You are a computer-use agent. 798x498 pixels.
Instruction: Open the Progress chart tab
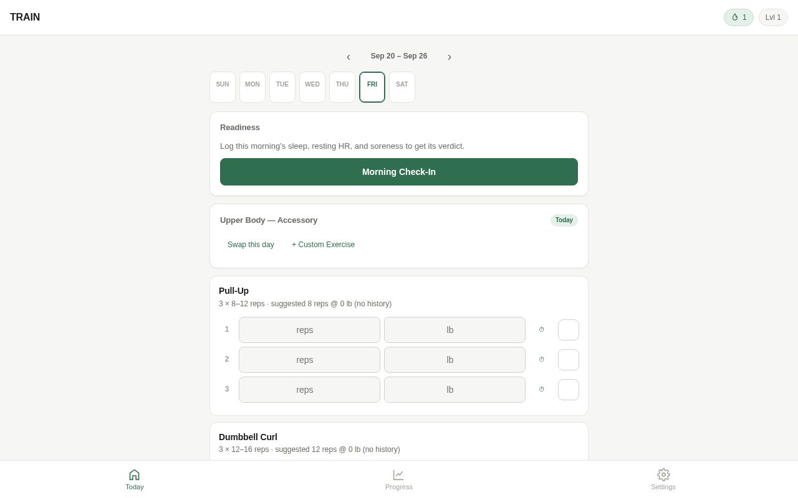coord(399,479)
